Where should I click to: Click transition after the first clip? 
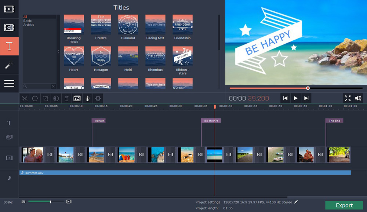pos(50,155)
